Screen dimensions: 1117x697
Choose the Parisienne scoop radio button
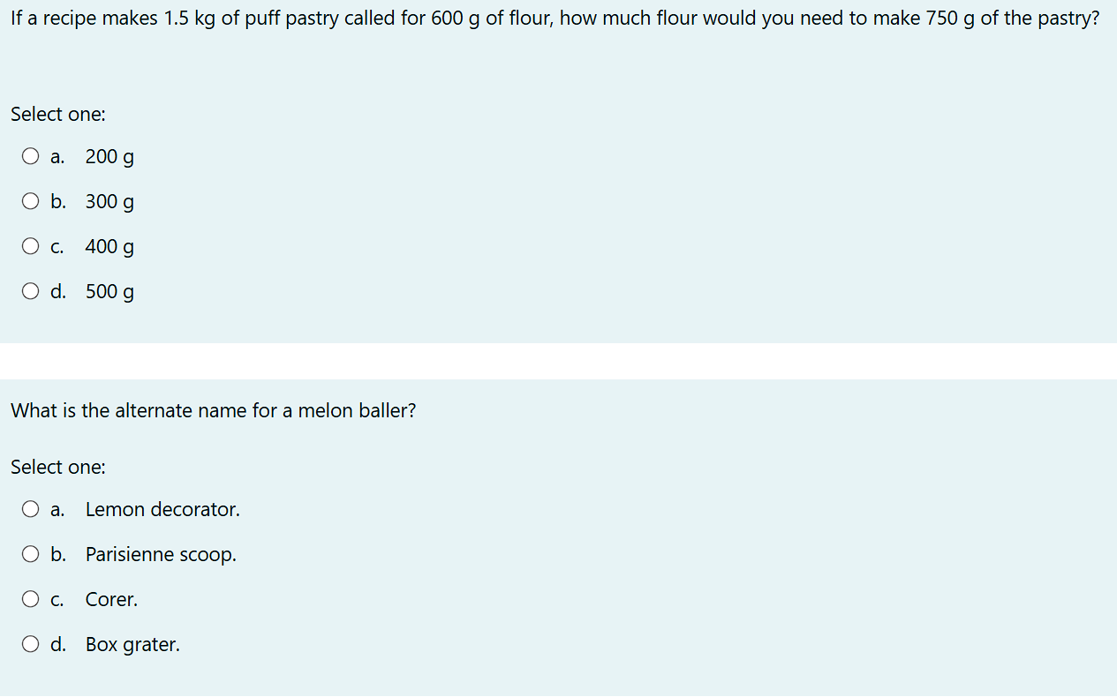click(x=31, y=555)
